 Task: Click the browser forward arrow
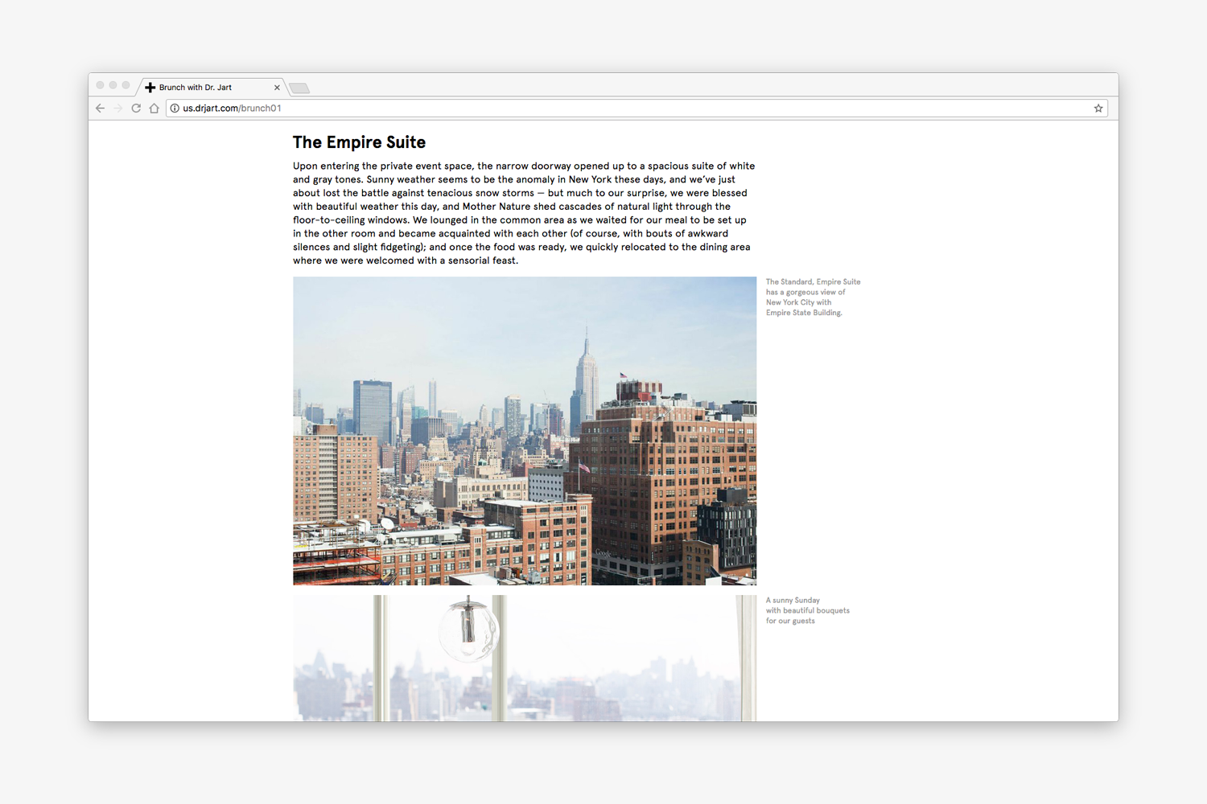118,108
